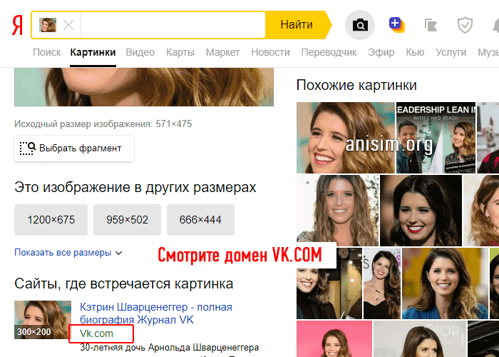This screenshot has width=499, height=357.
Task: Open the Кью tab
Action: pos(415,52)
